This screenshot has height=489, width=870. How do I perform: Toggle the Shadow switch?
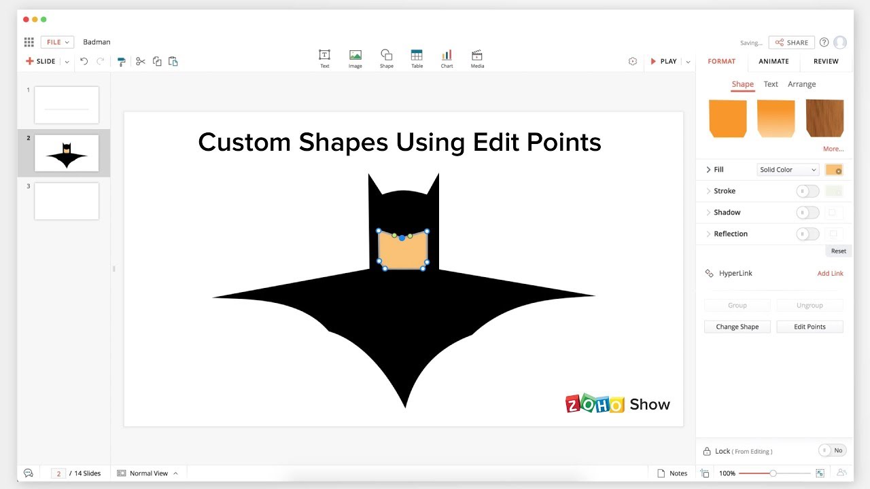tap(807, 213)
